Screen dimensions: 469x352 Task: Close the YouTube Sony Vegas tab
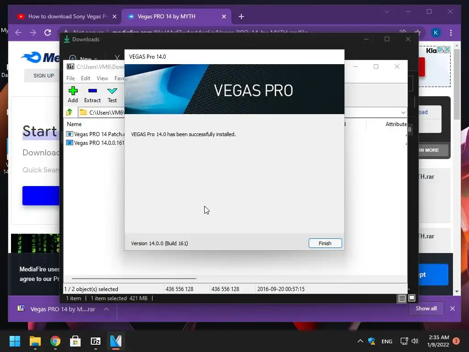pos(114,16)
